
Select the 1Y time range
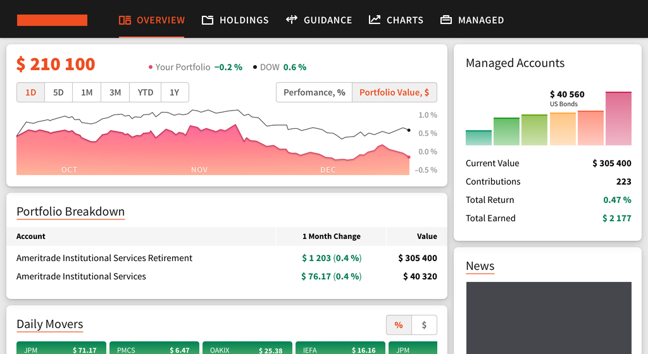point(175,92)
